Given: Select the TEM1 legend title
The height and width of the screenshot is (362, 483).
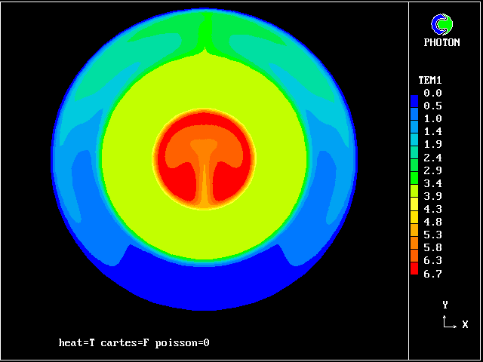Looking at the screenshot, I should coord(430,80).
